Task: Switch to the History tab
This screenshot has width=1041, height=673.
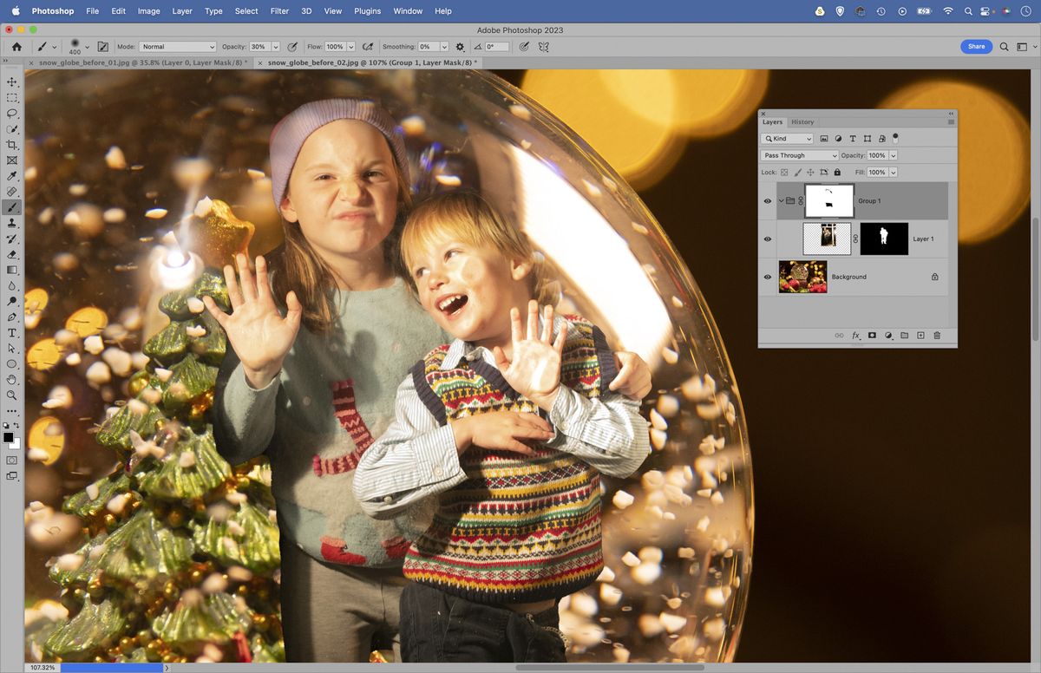Action: pyautogui.click(x=802, y=122)
